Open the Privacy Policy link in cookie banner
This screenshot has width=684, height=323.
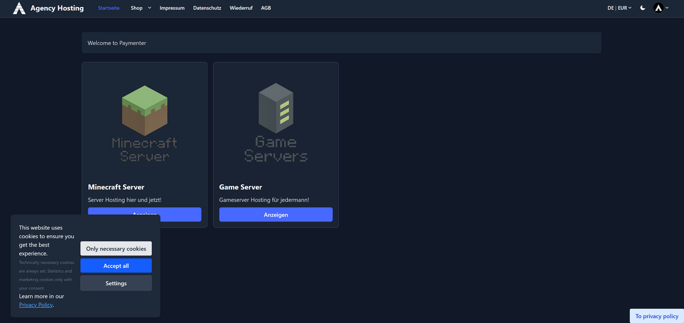[36, 305]
